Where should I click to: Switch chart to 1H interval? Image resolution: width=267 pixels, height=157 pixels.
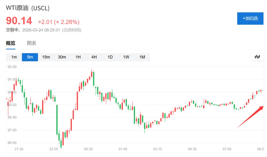(78, 57)
